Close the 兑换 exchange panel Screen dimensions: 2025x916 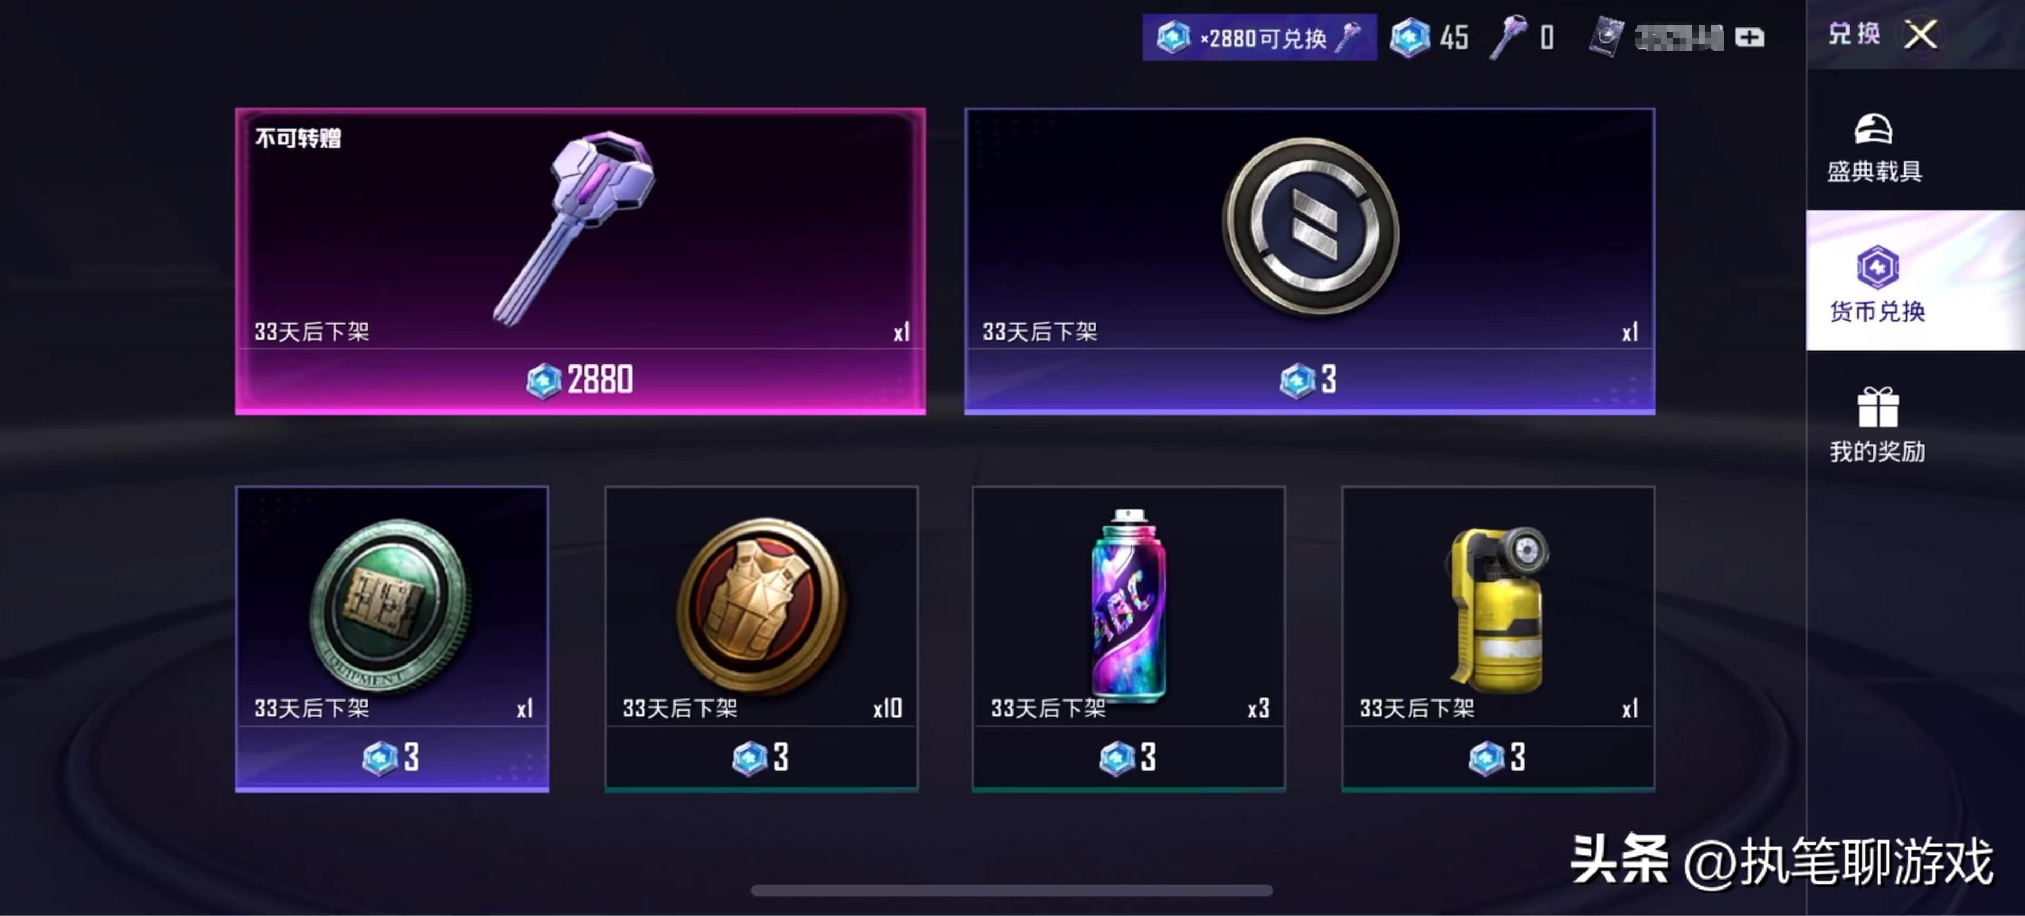(x=1920, y=34)
